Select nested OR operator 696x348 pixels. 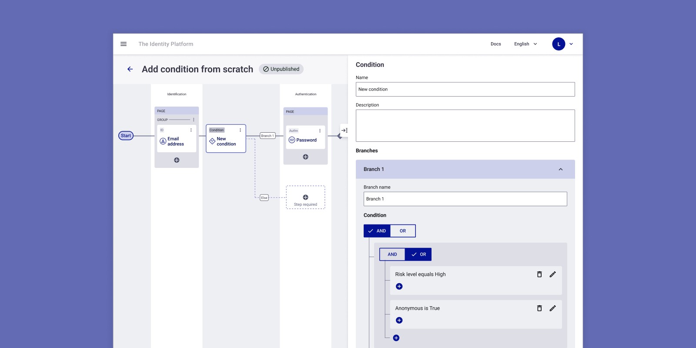point(418,254)
